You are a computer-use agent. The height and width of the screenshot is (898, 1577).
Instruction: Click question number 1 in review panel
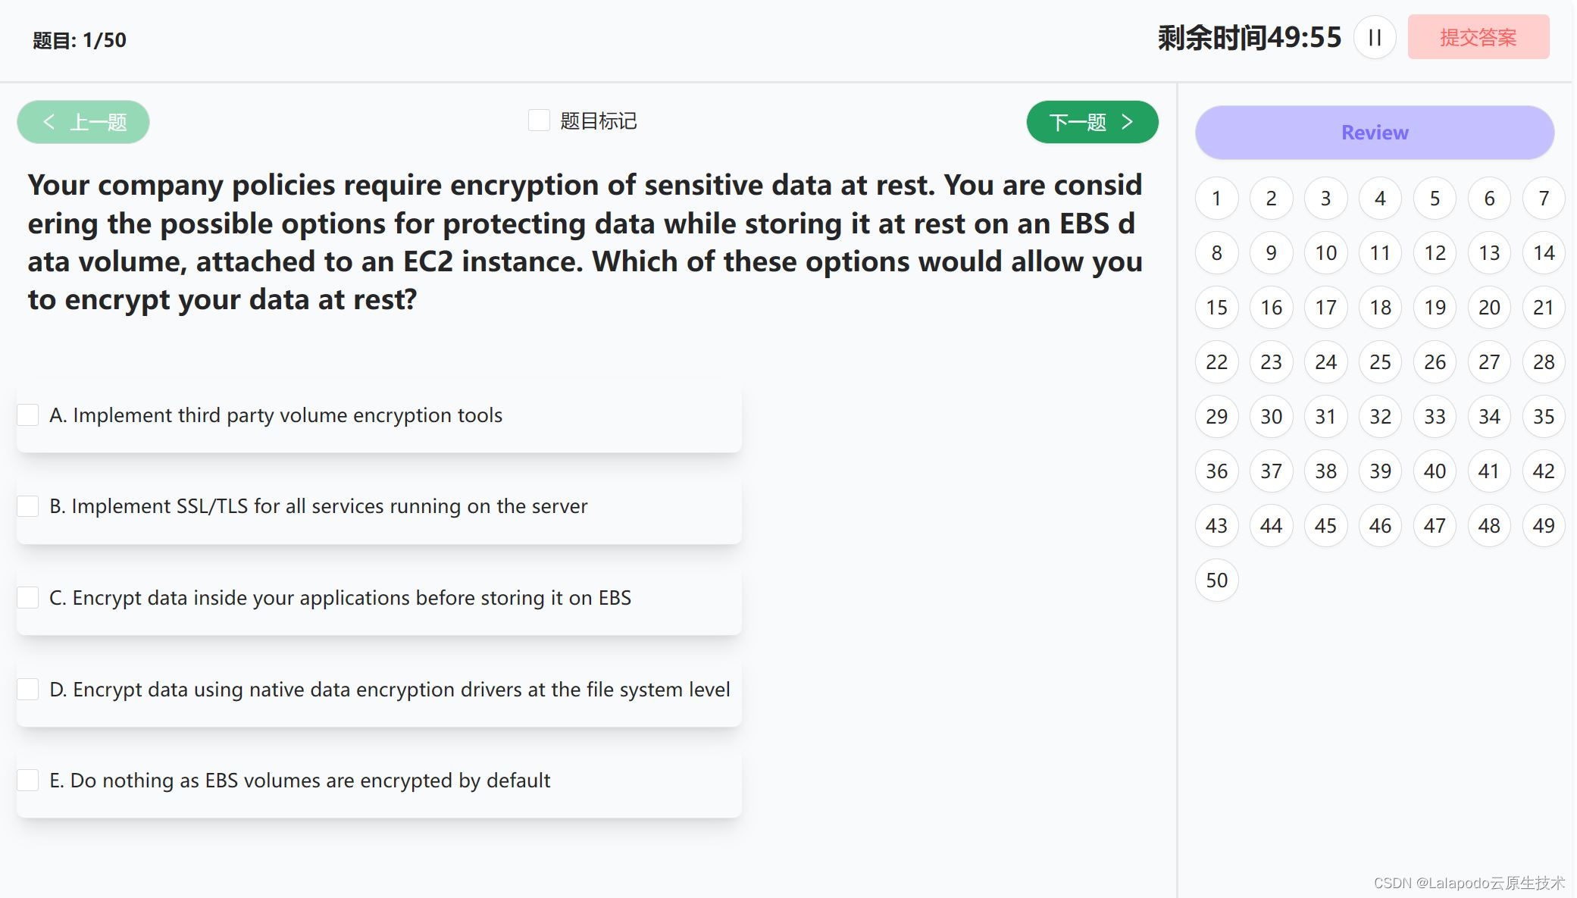[x=1217, y=197]
